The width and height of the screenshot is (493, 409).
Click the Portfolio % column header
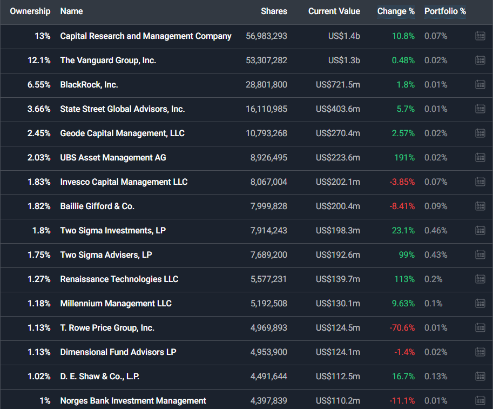coord(445,11)
